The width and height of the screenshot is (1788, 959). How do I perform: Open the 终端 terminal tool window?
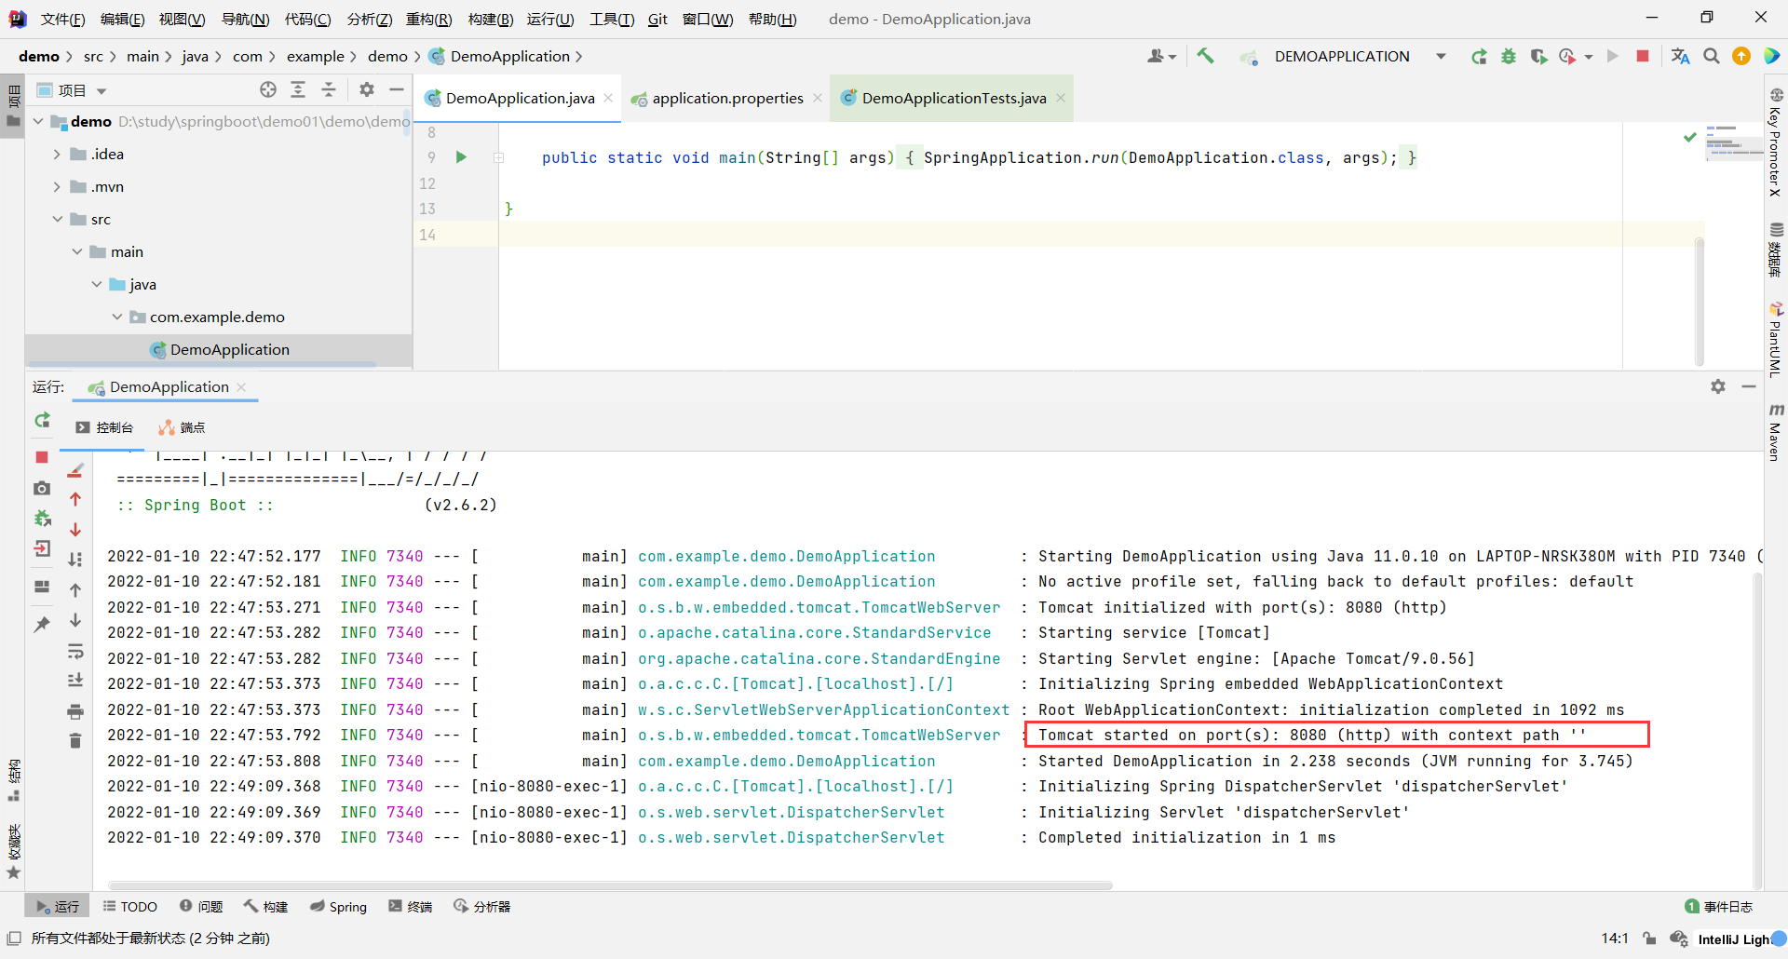tap(411, 906)
